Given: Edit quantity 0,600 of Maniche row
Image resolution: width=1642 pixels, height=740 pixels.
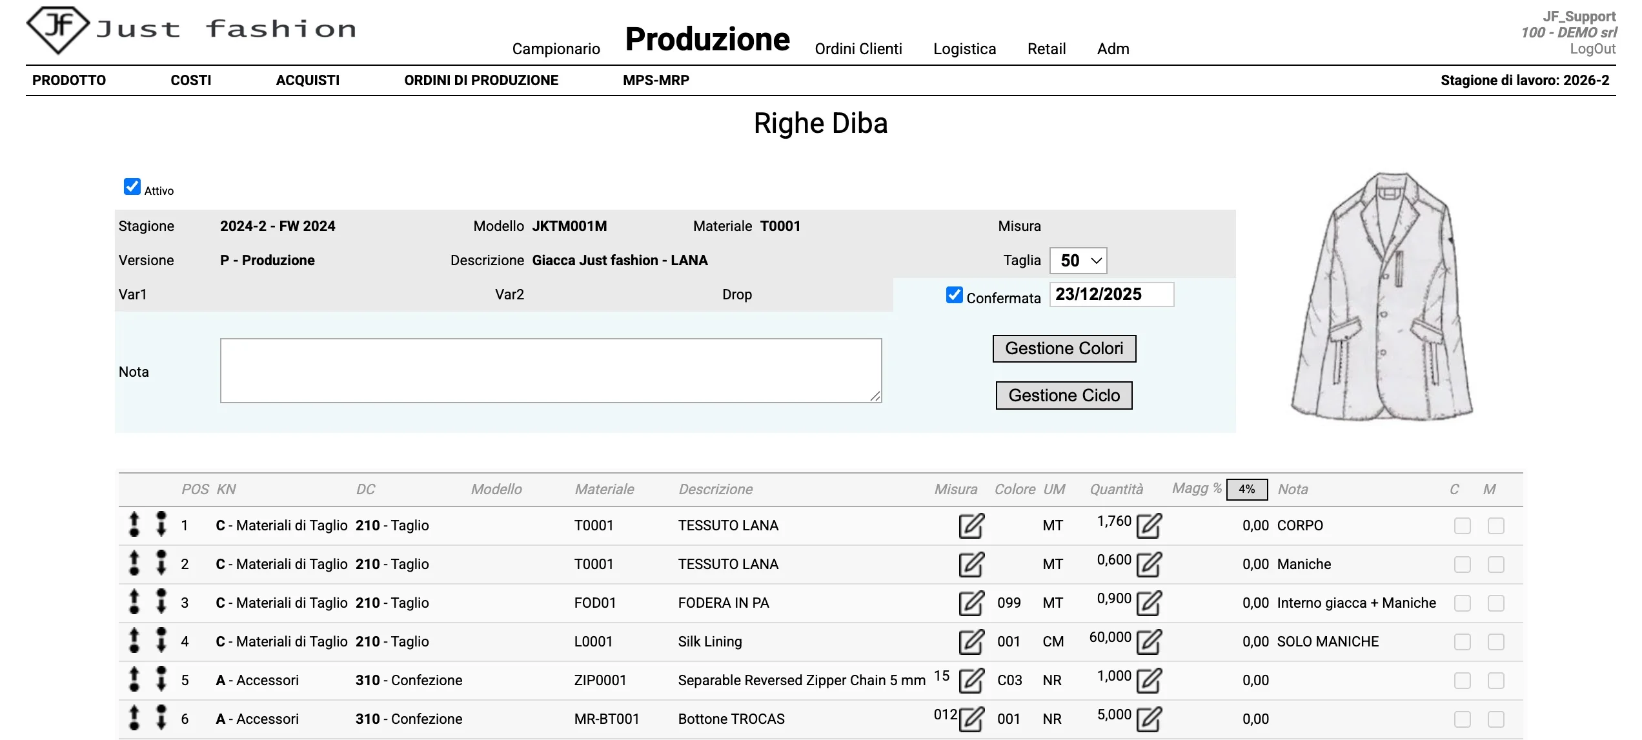Looking at the screenshot, I should point(1149,565).
